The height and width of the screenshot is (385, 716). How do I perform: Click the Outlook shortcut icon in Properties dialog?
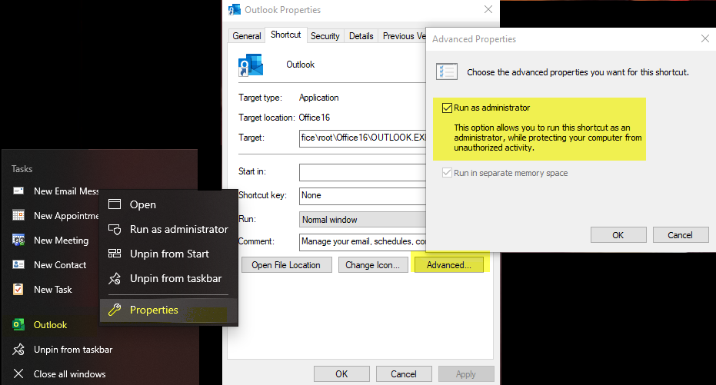point(251,65)
